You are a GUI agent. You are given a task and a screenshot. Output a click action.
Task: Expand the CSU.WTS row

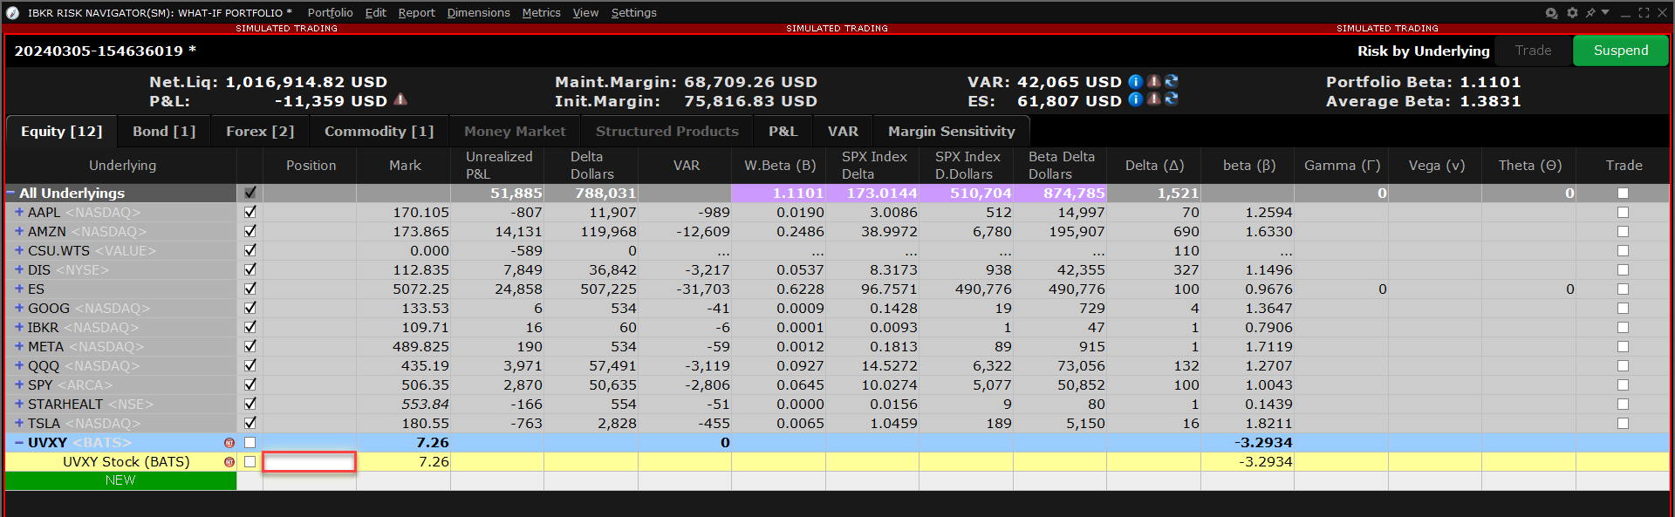pos(19,250)
